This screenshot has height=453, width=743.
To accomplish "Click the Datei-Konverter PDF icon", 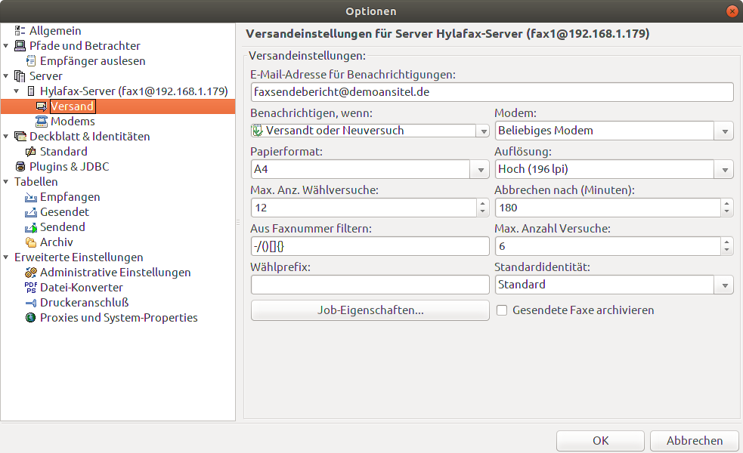I will tap(31, 288).
